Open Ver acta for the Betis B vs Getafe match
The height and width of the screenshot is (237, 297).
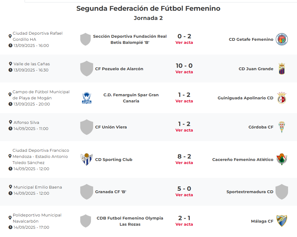[184, 43]
